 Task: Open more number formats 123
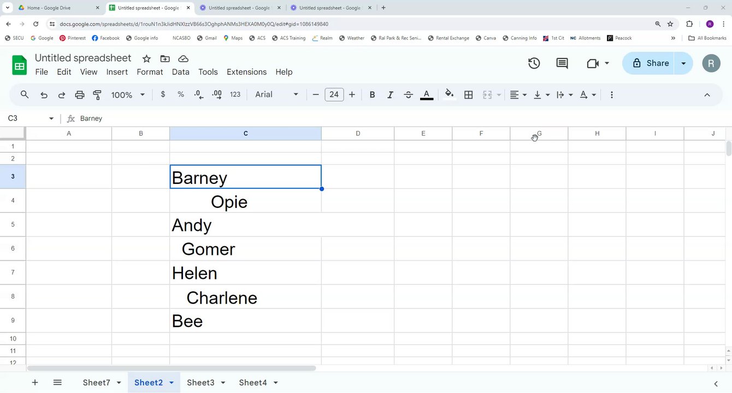235,94
